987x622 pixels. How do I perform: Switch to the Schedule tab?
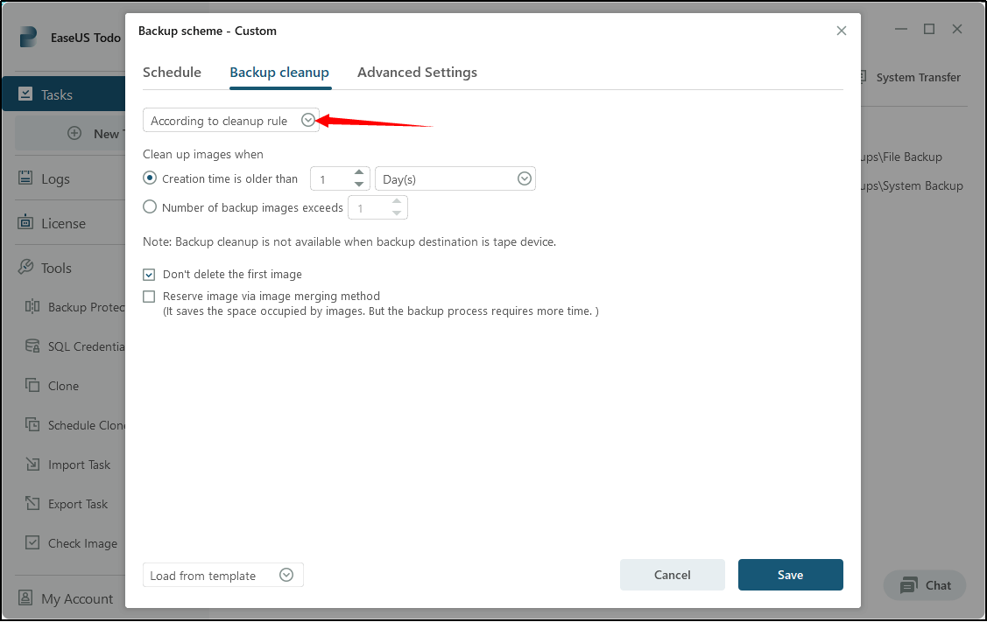[172, 73]
